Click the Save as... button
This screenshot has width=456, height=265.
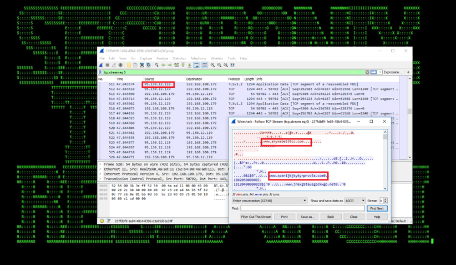point(307,217)
